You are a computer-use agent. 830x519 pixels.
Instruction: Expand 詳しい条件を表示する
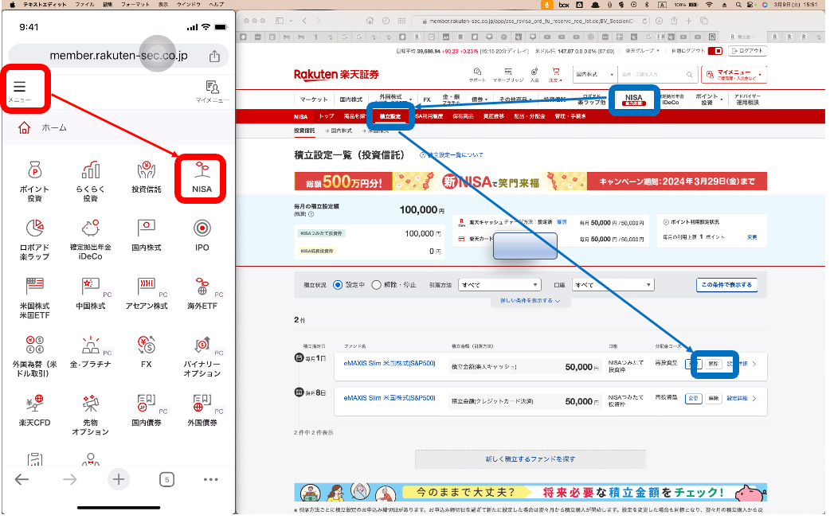530,301
